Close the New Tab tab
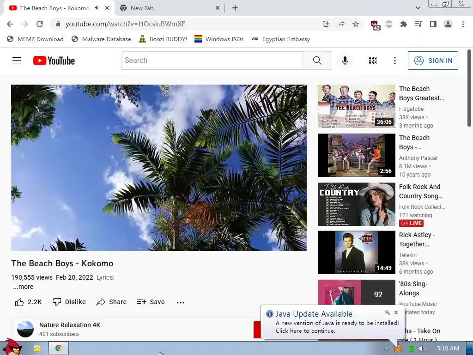 pos(218,8)
